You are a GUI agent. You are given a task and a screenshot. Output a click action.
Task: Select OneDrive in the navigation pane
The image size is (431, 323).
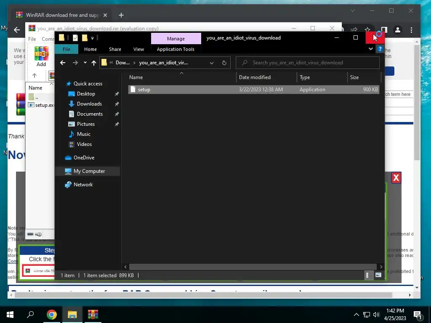coord(84,158)
